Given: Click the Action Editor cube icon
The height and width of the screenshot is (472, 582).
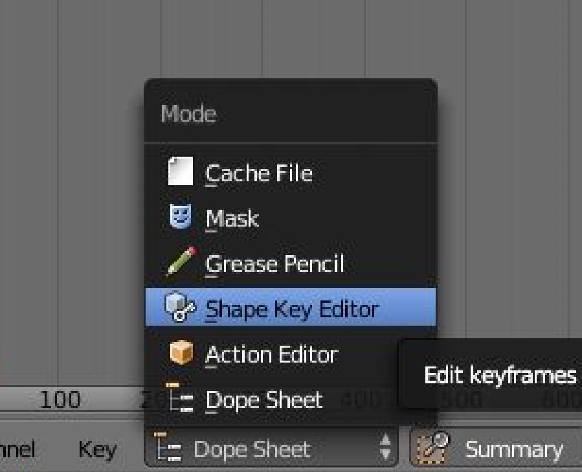Looking at the screenshot, I should pyautogui.click(x=182, y=354).
